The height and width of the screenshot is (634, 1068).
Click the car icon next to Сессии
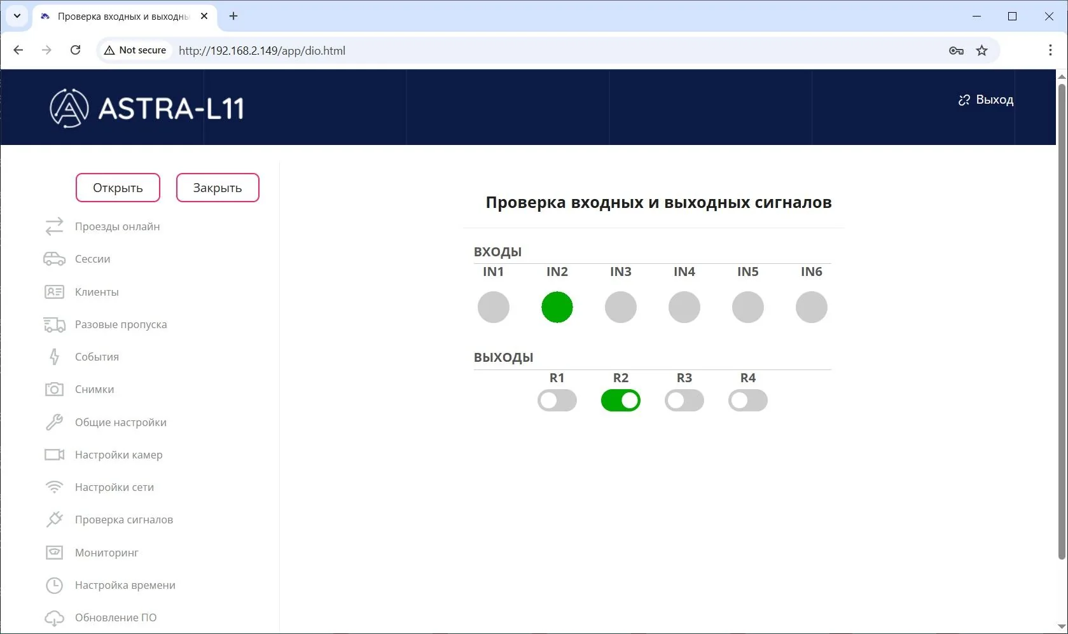pos(54,259)
